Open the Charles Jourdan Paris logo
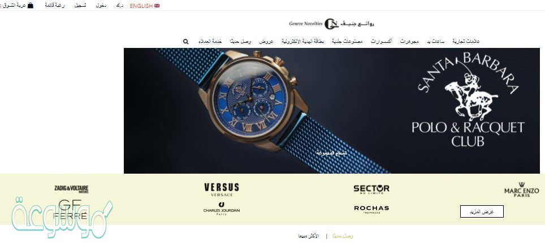The width and height of the screenshot is (545, 243). (222, 209)
